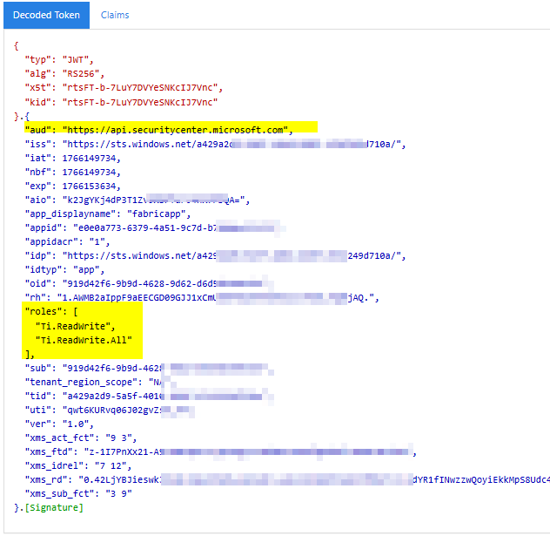Click the "xms_idrel": "7 12" line
Viewport: 550px width, 536px height.
point(77,466)
